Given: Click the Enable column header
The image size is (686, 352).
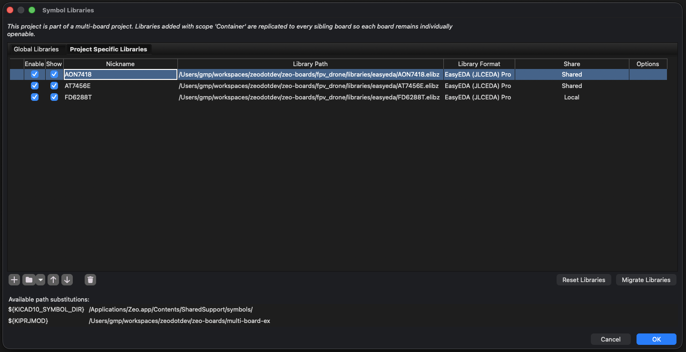Looking at the screenshot, I should 34,64.
